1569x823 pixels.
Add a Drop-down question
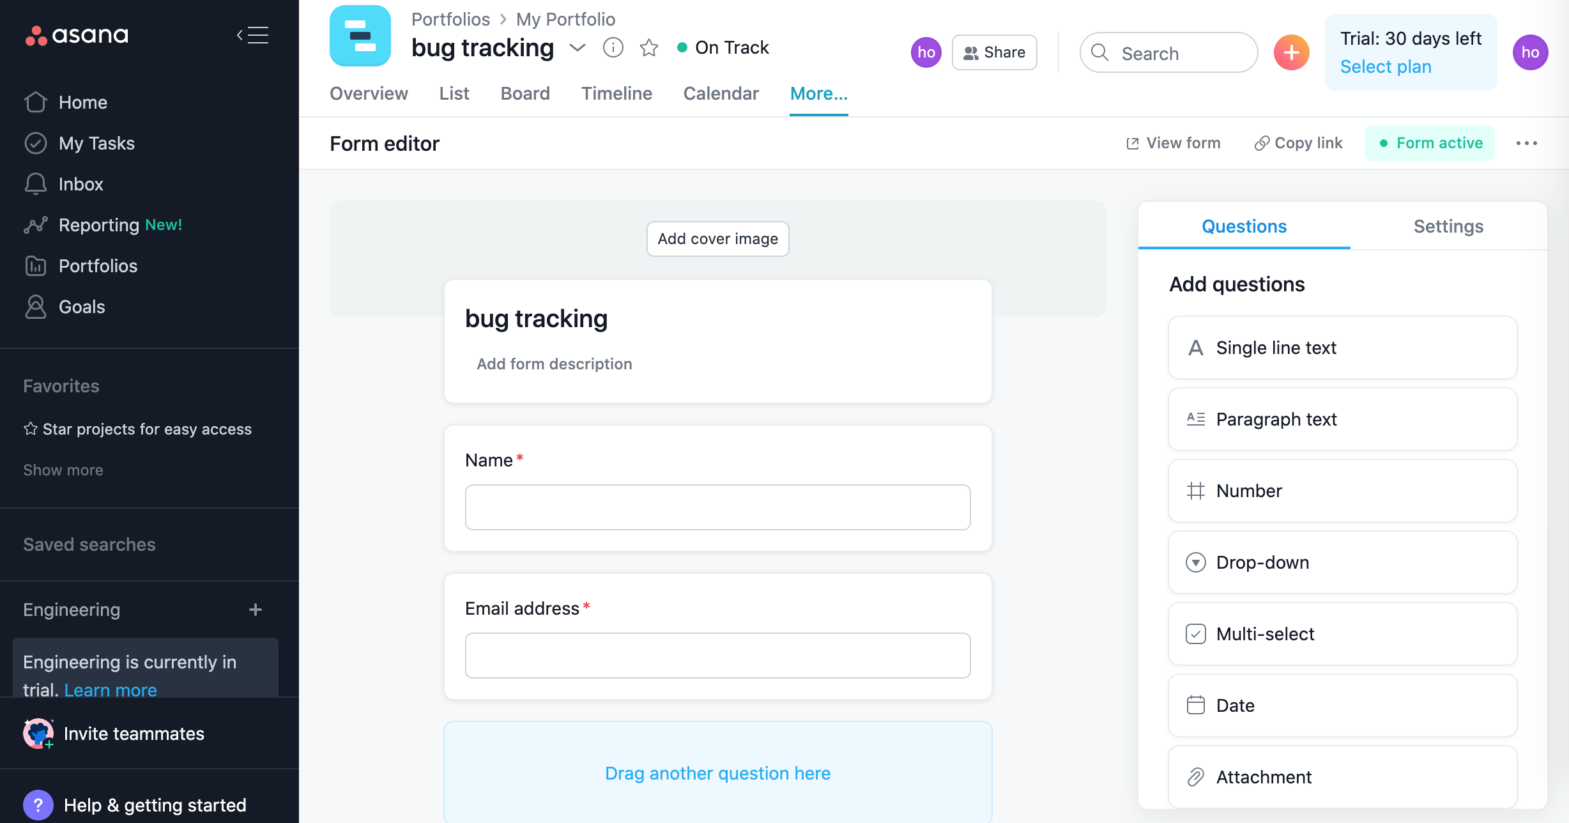coord(1342,562)
